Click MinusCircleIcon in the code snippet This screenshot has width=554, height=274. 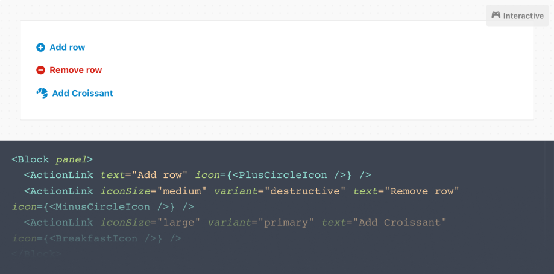coord(99,206)
